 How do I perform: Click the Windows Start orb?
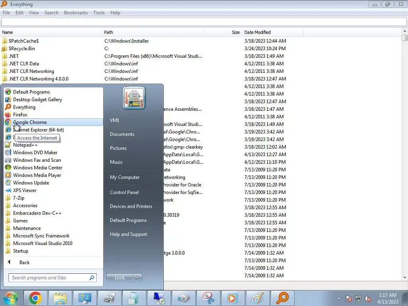pos(10,298)
